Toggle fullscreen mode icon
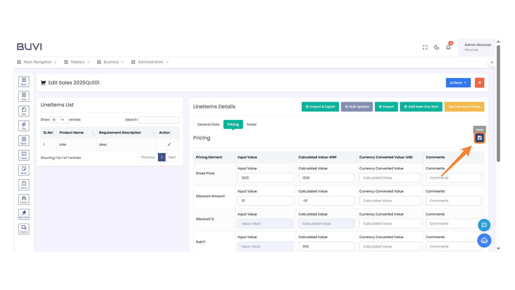The width and height of the screenshot is (515, 290). (425, 47)
